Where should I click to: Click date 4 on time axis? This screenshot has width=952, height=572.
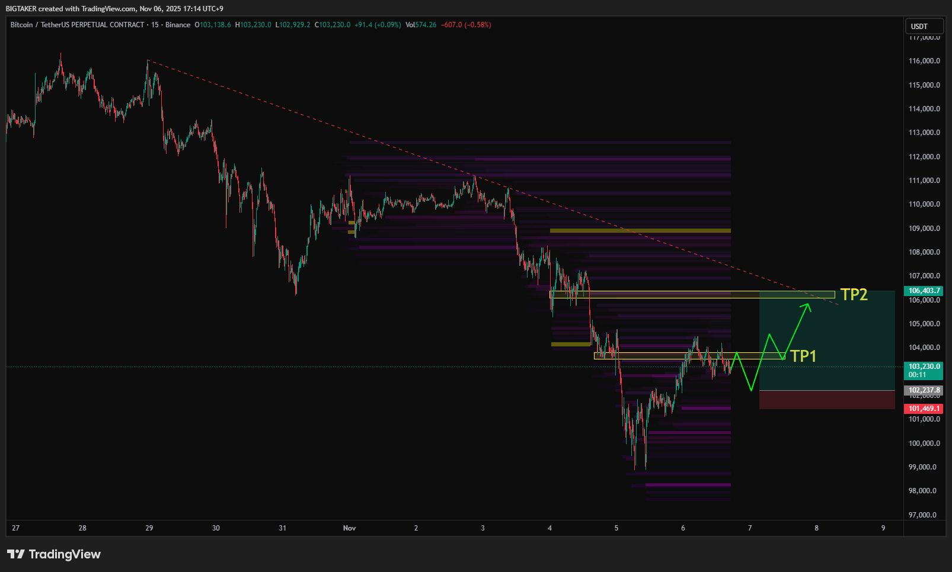point(550,528)
